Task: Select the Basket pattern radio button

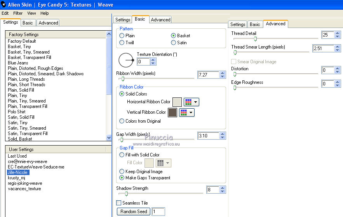Action: [x=174, y=36]
